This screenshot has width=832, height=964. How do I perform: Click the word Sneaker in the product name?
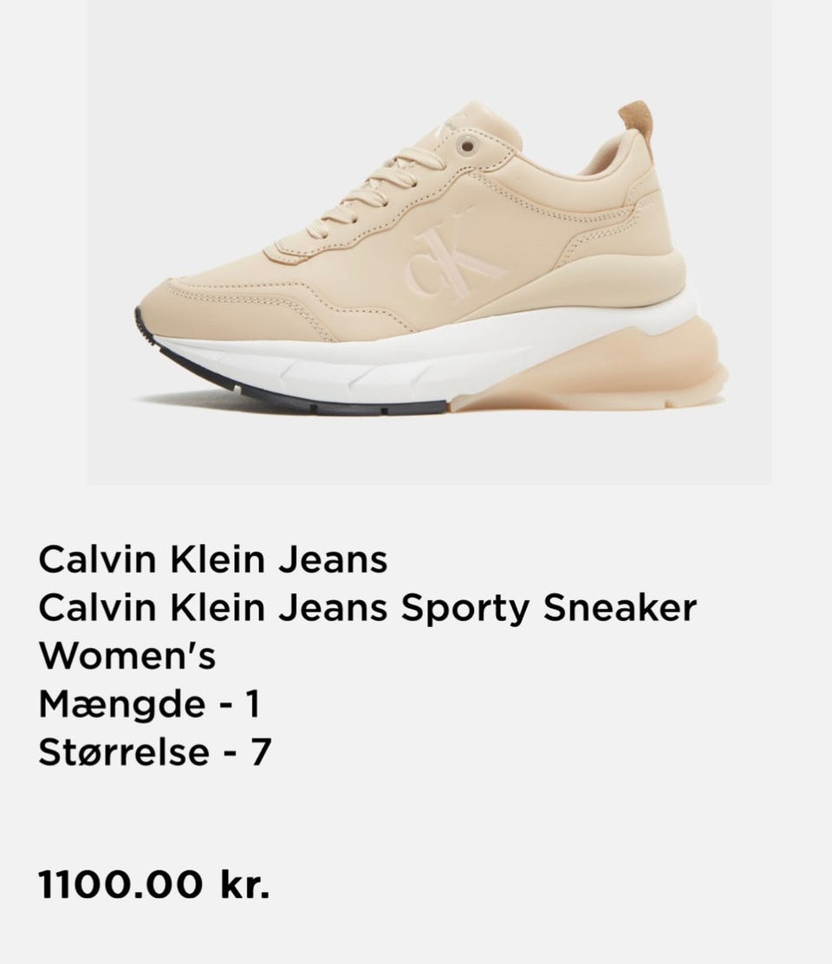point(620,607)
